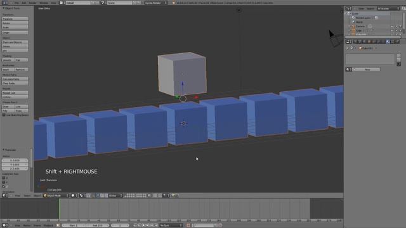Image resolution: width=406 pixels, height=228 pixels.
Task: Click Remove keyframe button
Action: click(x=22, y=70)
